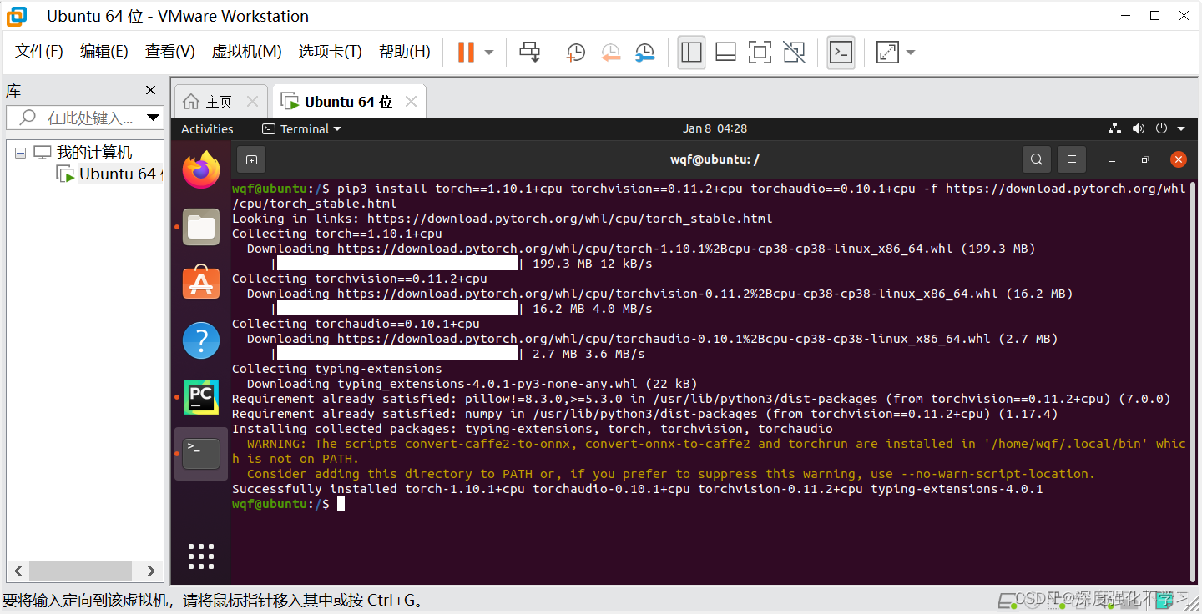Open Ubuntu Software from the dock
The width and height of the screenshot is (1202, 614).
201,284
